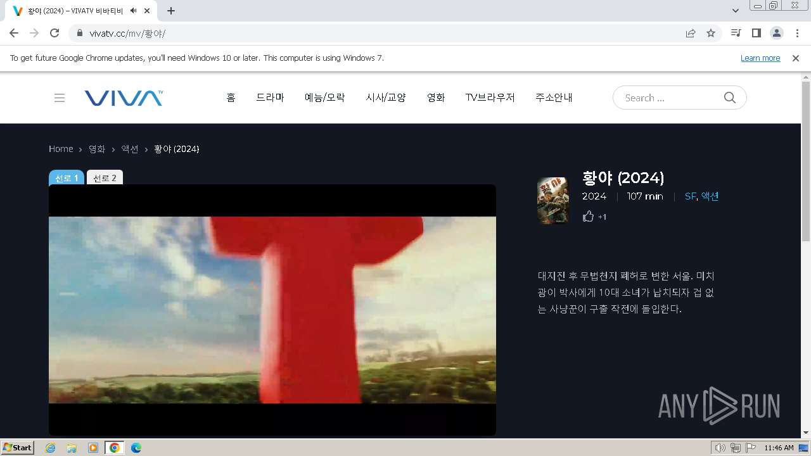
Task: Open the 시사/교양 menu
Action: click(386, 98)
